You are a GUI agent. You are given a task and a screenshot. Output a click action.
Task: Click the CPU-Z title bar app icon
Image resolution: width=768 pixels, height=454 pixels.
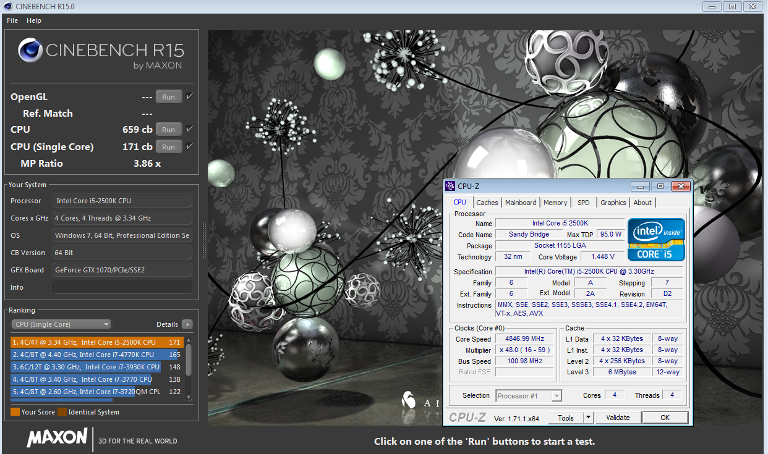point(450,186)
